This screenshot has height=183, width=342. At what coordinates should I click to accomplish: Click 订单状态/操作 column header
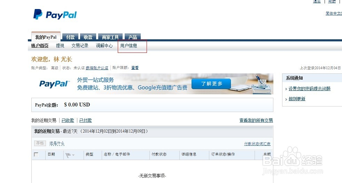223,154
